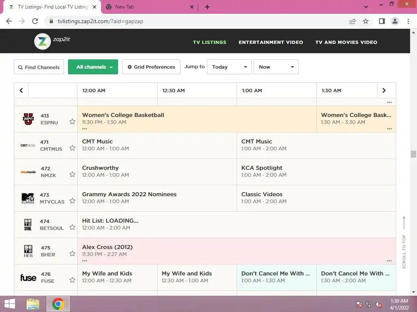
Task: Click the muted volume tray icon
Action: pos(378,304)
